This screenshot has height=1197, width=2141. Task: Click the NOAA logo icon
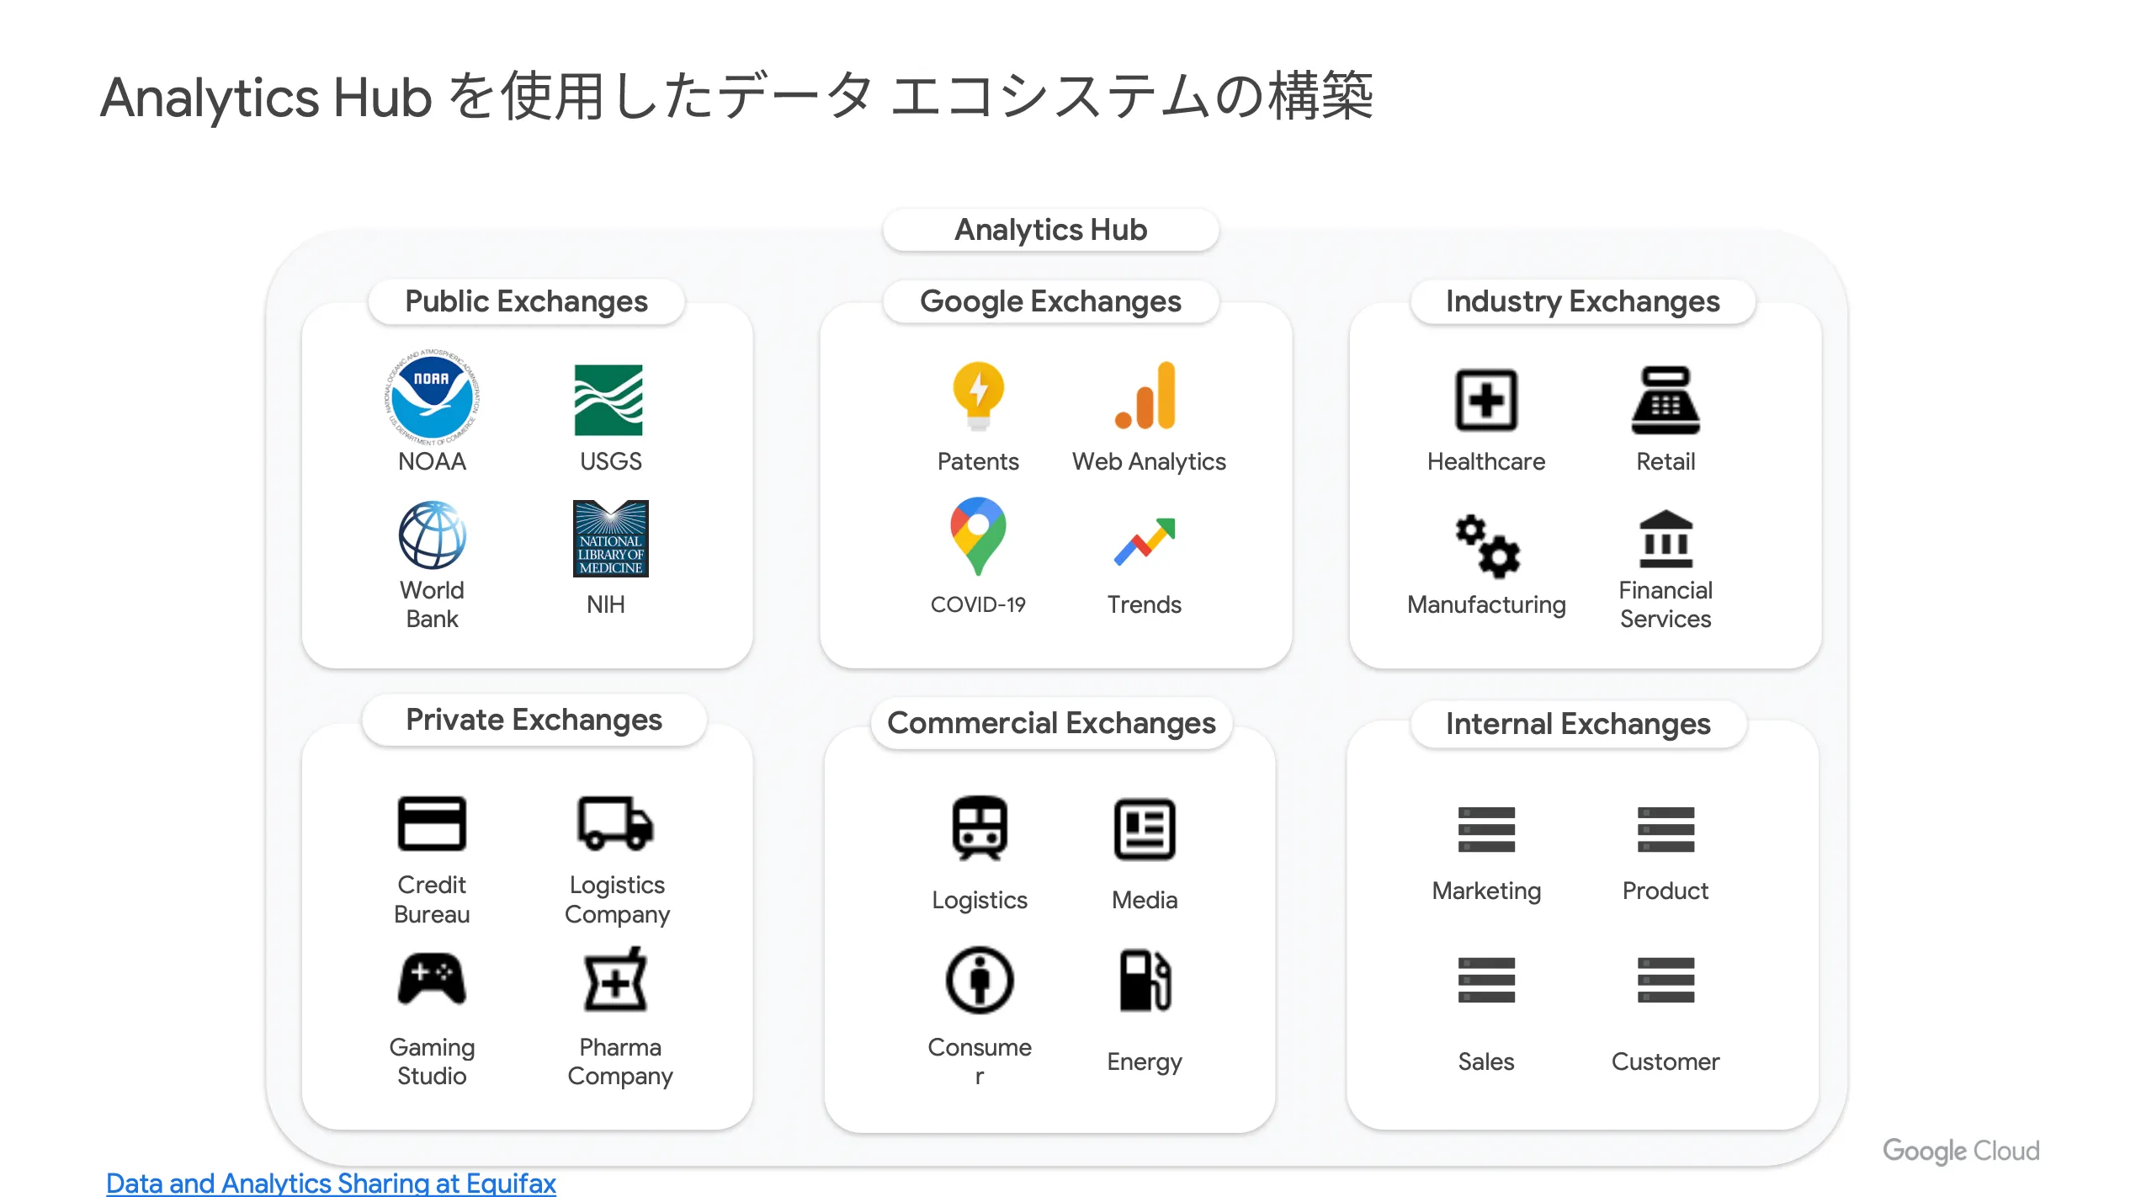click(x=432, y=397)
